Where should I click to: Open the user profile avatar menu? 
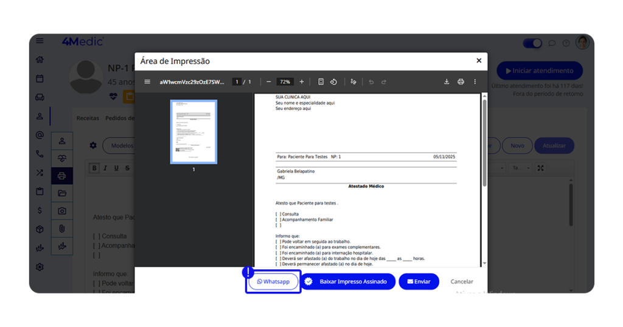(582, 43)
